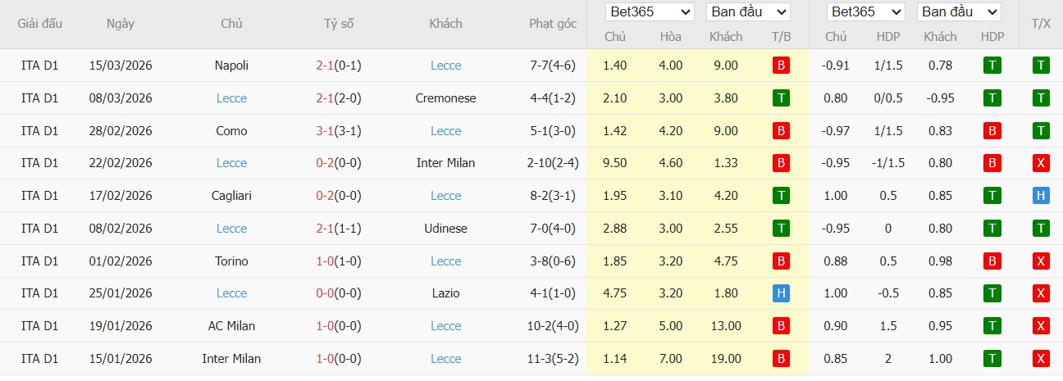
Task: Open Ban đầu dropdown above the T/B column
Action: pos(747,12)
